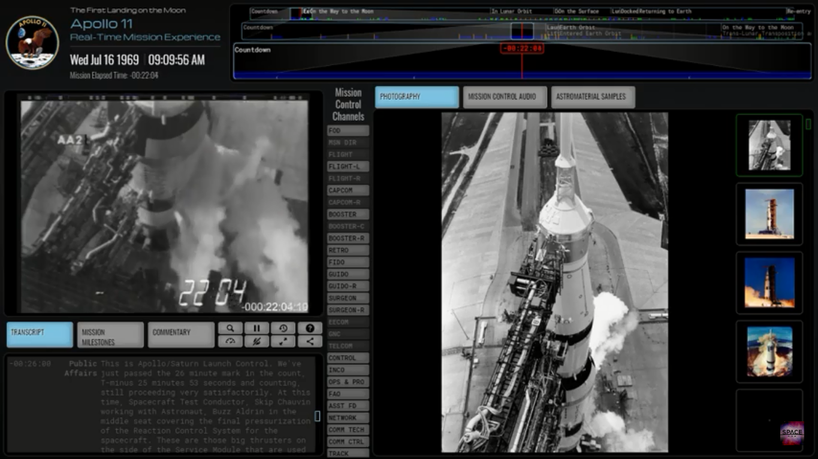This screenshot has height=459, width=818.
Task: Pause the mission playback
Action: pos(256,328)
